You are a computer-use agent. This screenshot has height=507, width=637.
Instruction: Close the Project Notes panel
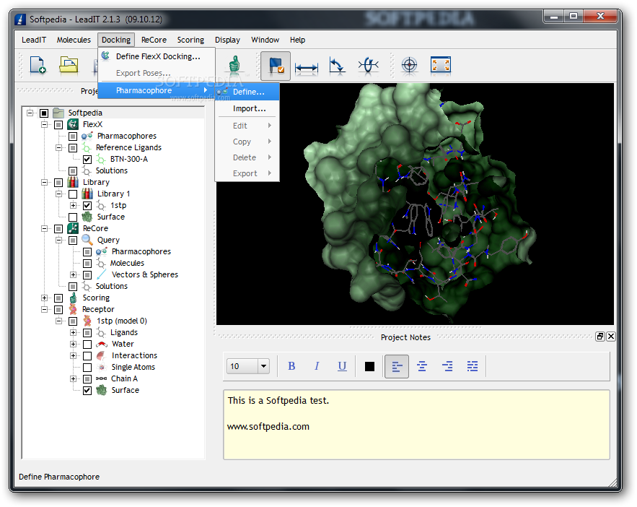coord(610,337)
